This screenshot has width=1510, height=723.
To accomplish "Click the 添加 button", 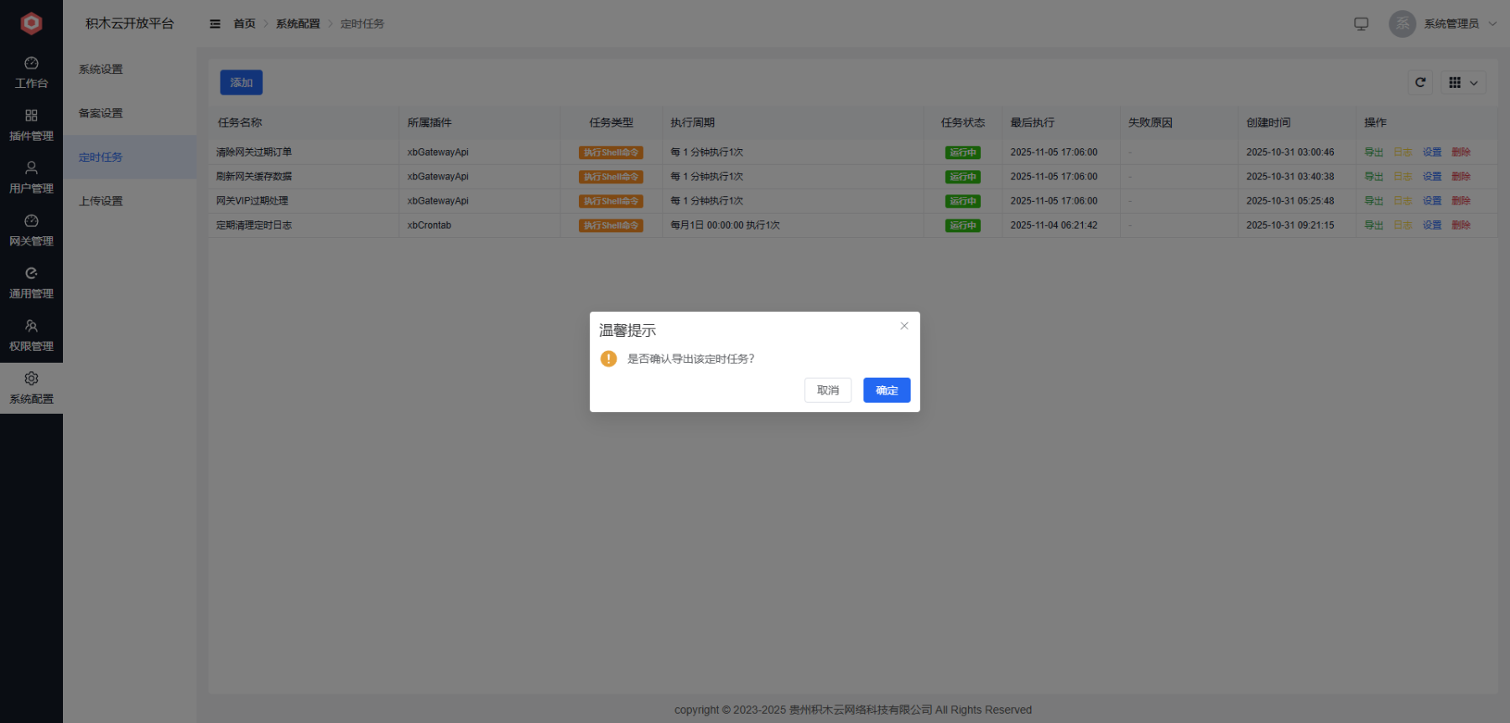I will point(241,82).
